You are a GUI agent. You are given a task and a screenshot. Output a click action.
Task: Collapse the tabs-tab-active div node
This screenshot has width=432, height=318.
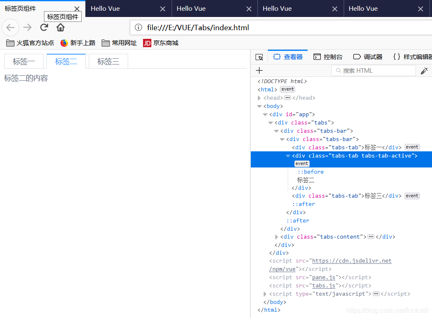pos(288,156)
